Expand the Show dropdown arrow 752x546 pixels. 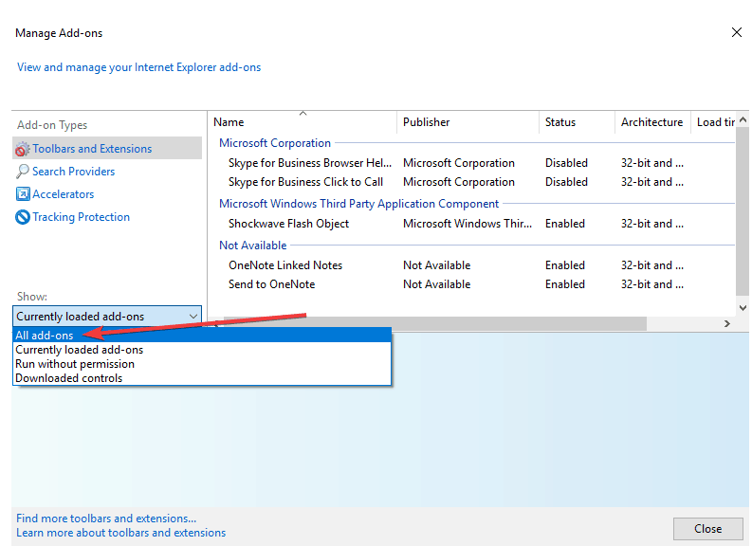point(193,317)
